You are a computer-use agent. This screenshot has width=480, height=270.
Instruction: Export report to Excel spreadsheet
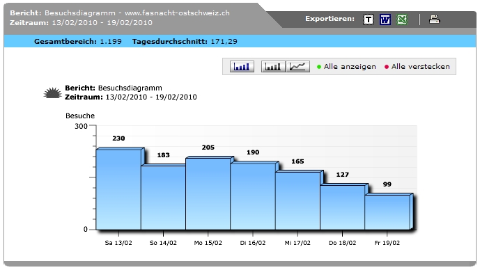point(402,20)
